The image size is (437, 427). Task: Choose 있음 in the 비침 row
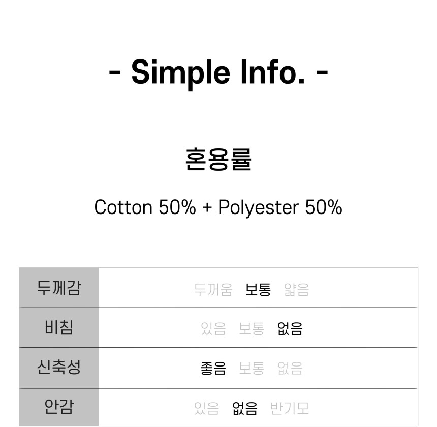click(213, 328)
